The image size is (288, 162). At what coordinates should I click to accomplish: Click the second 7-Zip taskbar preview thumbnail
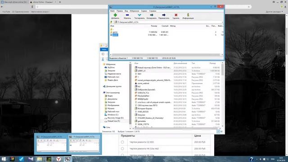point(84,144)
